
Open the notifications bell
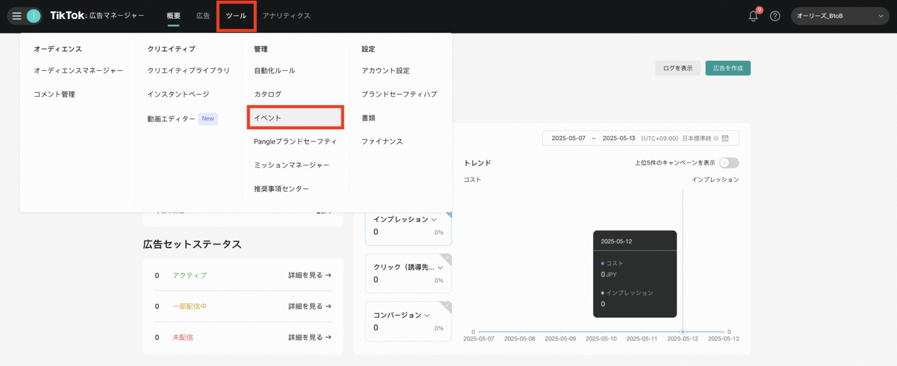click(753, 16)
